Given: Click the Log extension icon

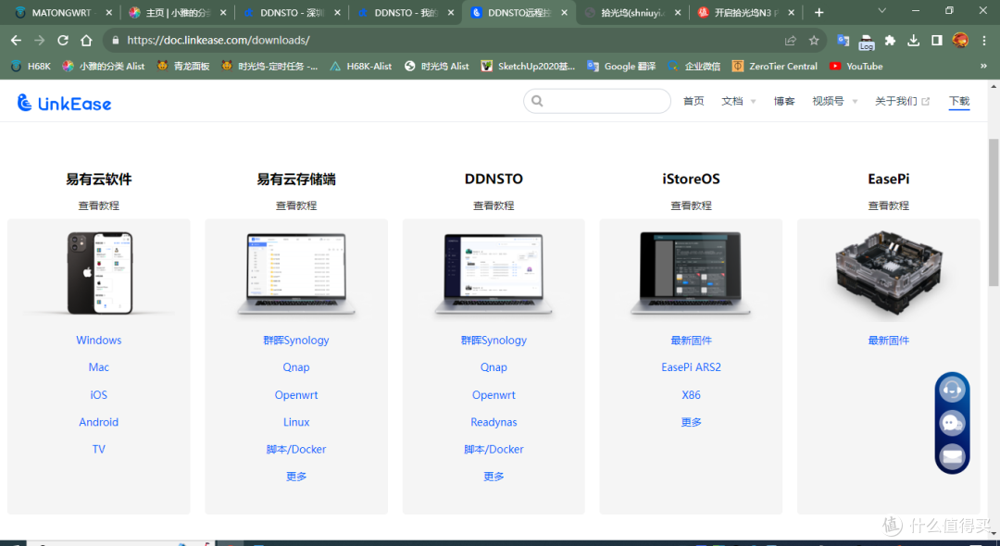Looking at the screenshot, I should click(x=866, y=42).
